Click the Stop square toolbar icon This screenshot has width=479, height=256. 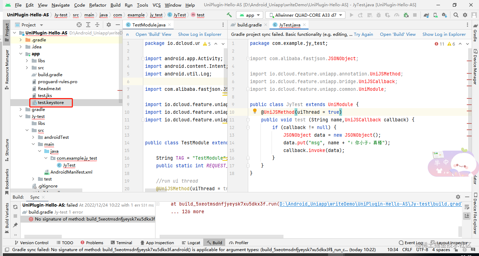coord(415,15)
